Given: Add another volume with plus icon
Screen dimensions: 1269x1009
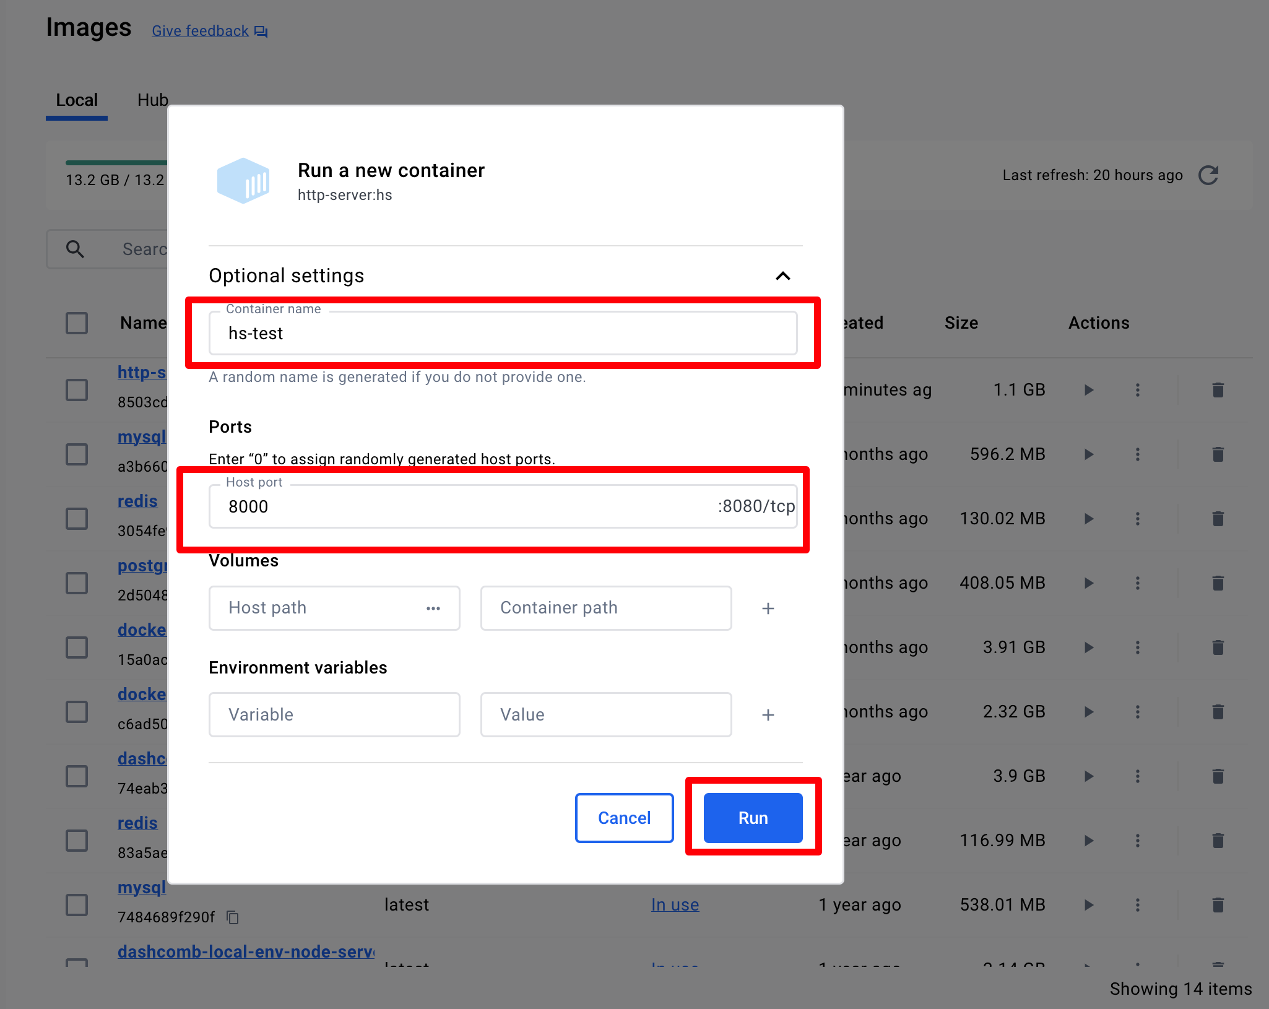Looking at the screenshot, I should (768, 608).
